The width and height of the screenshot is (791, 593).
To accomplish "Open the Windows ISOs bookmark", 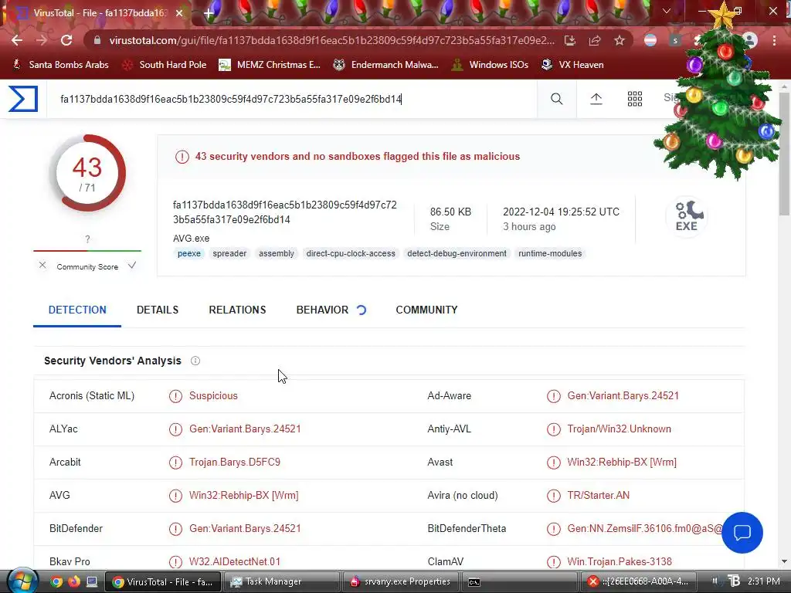I will click(490, 65).
